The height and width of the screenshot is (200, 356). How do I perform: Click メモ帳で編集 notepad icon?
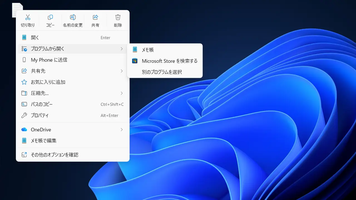point(24,141)
